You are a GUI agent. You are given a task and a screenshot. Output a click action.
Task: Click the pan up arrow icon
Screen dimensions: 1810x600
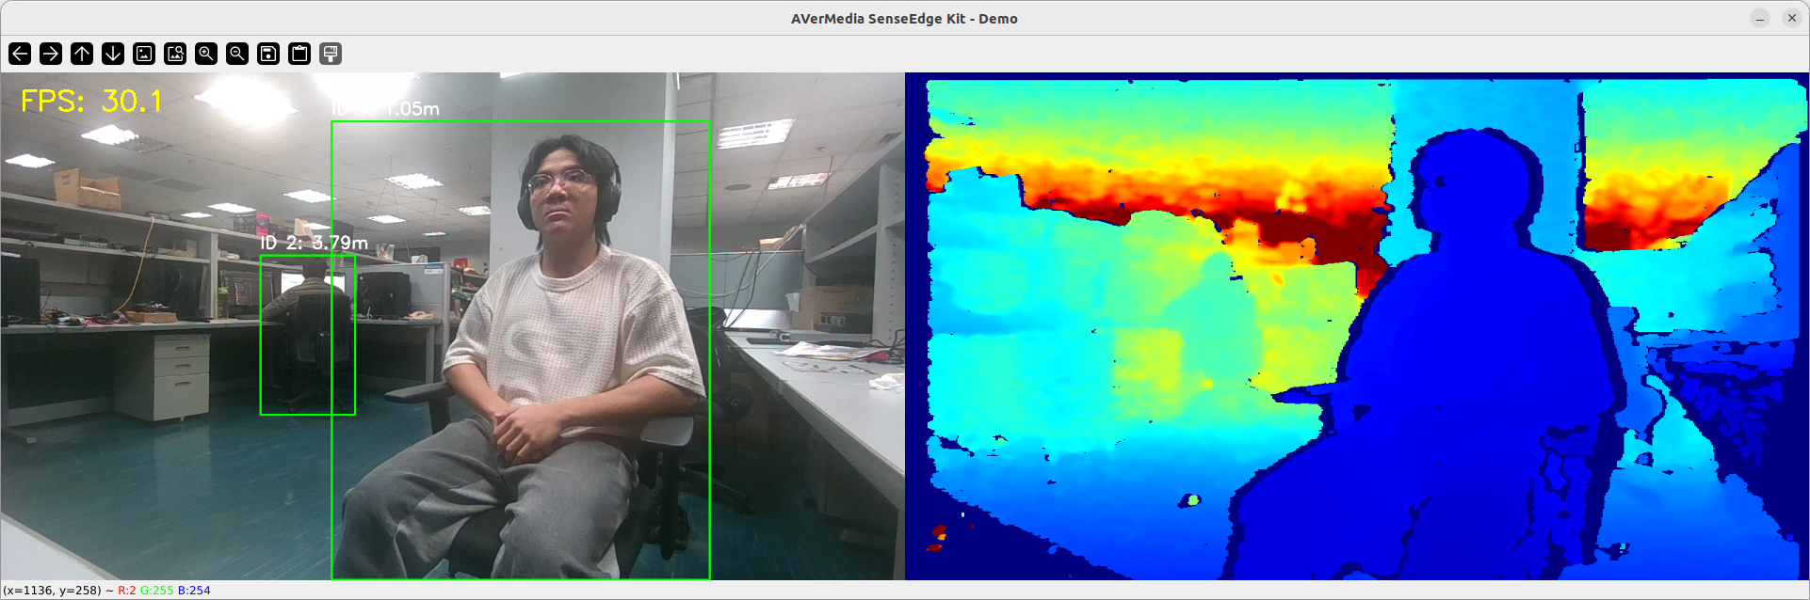click(x=82, y=54)
